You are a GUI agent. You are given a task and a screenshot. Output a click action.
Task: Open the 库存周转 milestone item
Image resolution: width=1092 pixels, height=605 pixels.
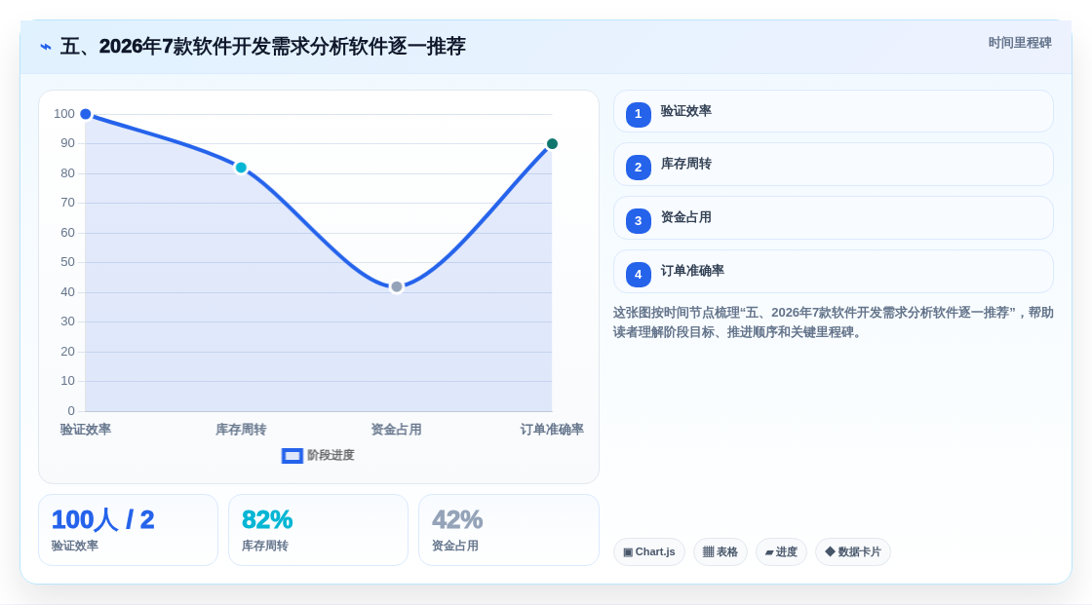[x=833, y=165]
